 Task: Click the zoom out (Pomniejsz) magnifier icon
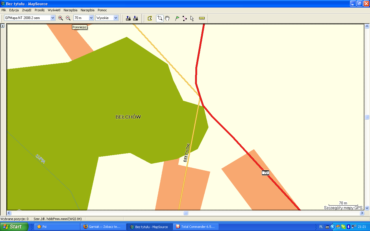[68, 18]
